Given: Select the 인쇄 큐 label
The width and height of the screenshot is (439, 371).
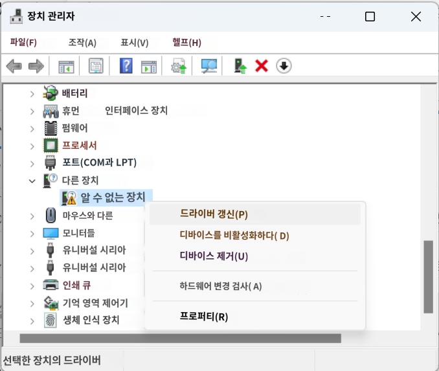Looking at the screenshot, I should (x=76, y=286).
